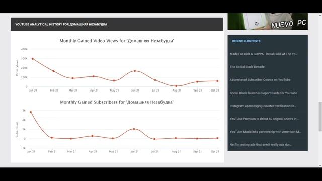
Task: Click Apr 21 data point on subscribers chart
Action: (92, 136)
